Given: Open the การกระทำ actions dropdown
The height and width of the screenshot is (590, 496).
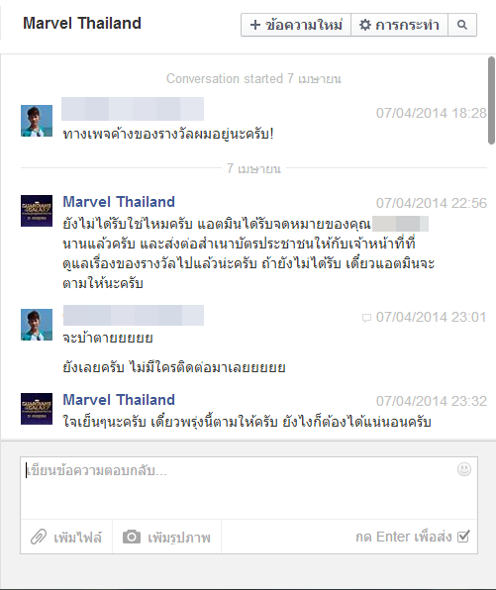Looking at the screenshot, I should pos(399,25).
